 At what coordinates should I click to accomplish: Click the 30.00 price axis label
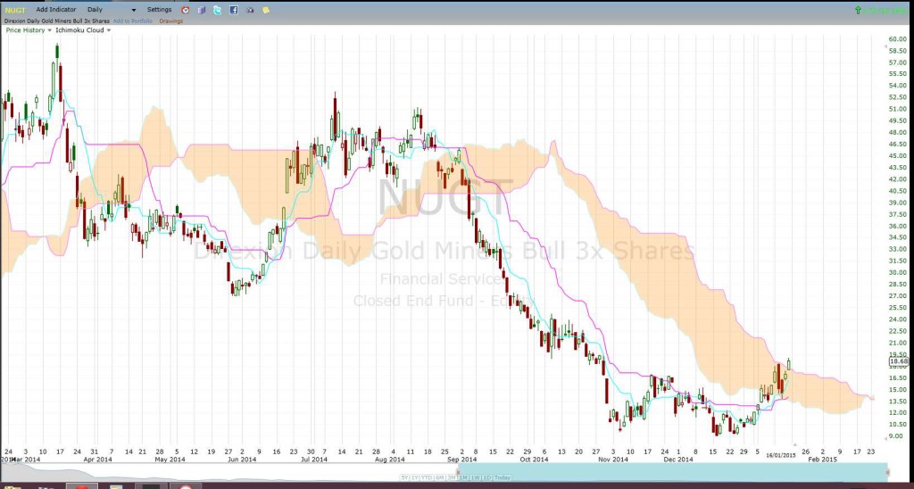click(x=897, y=272)
